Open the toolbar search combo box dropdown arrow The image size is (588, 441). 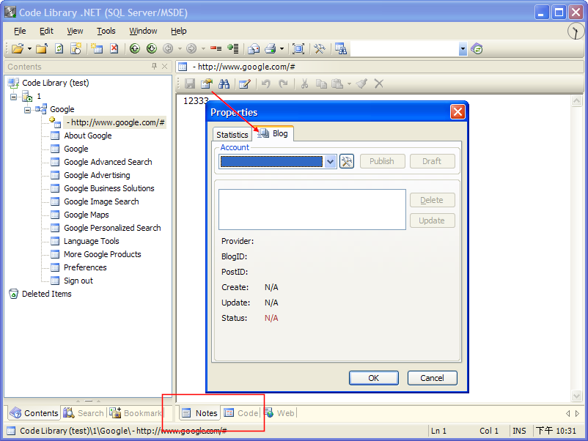(463, 48)
